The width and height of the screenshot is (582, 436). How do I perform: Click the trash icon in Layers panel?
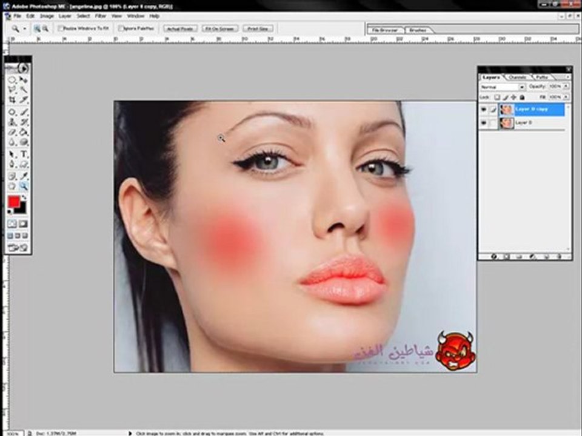[560, 256]
